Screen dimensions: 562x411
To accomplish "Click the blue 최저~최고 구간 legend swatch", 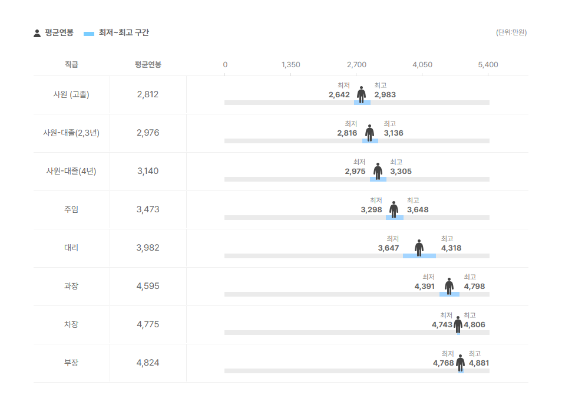I will [89, 34].
